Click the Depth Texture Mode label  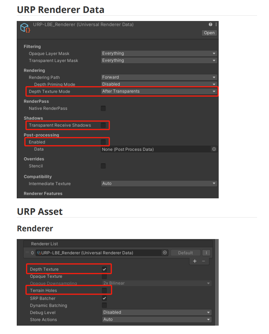point(49,91)
